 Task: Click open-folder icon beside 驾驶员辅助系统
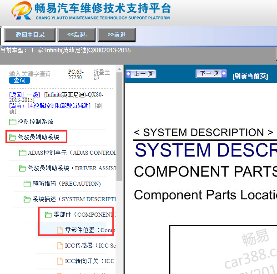13,137
